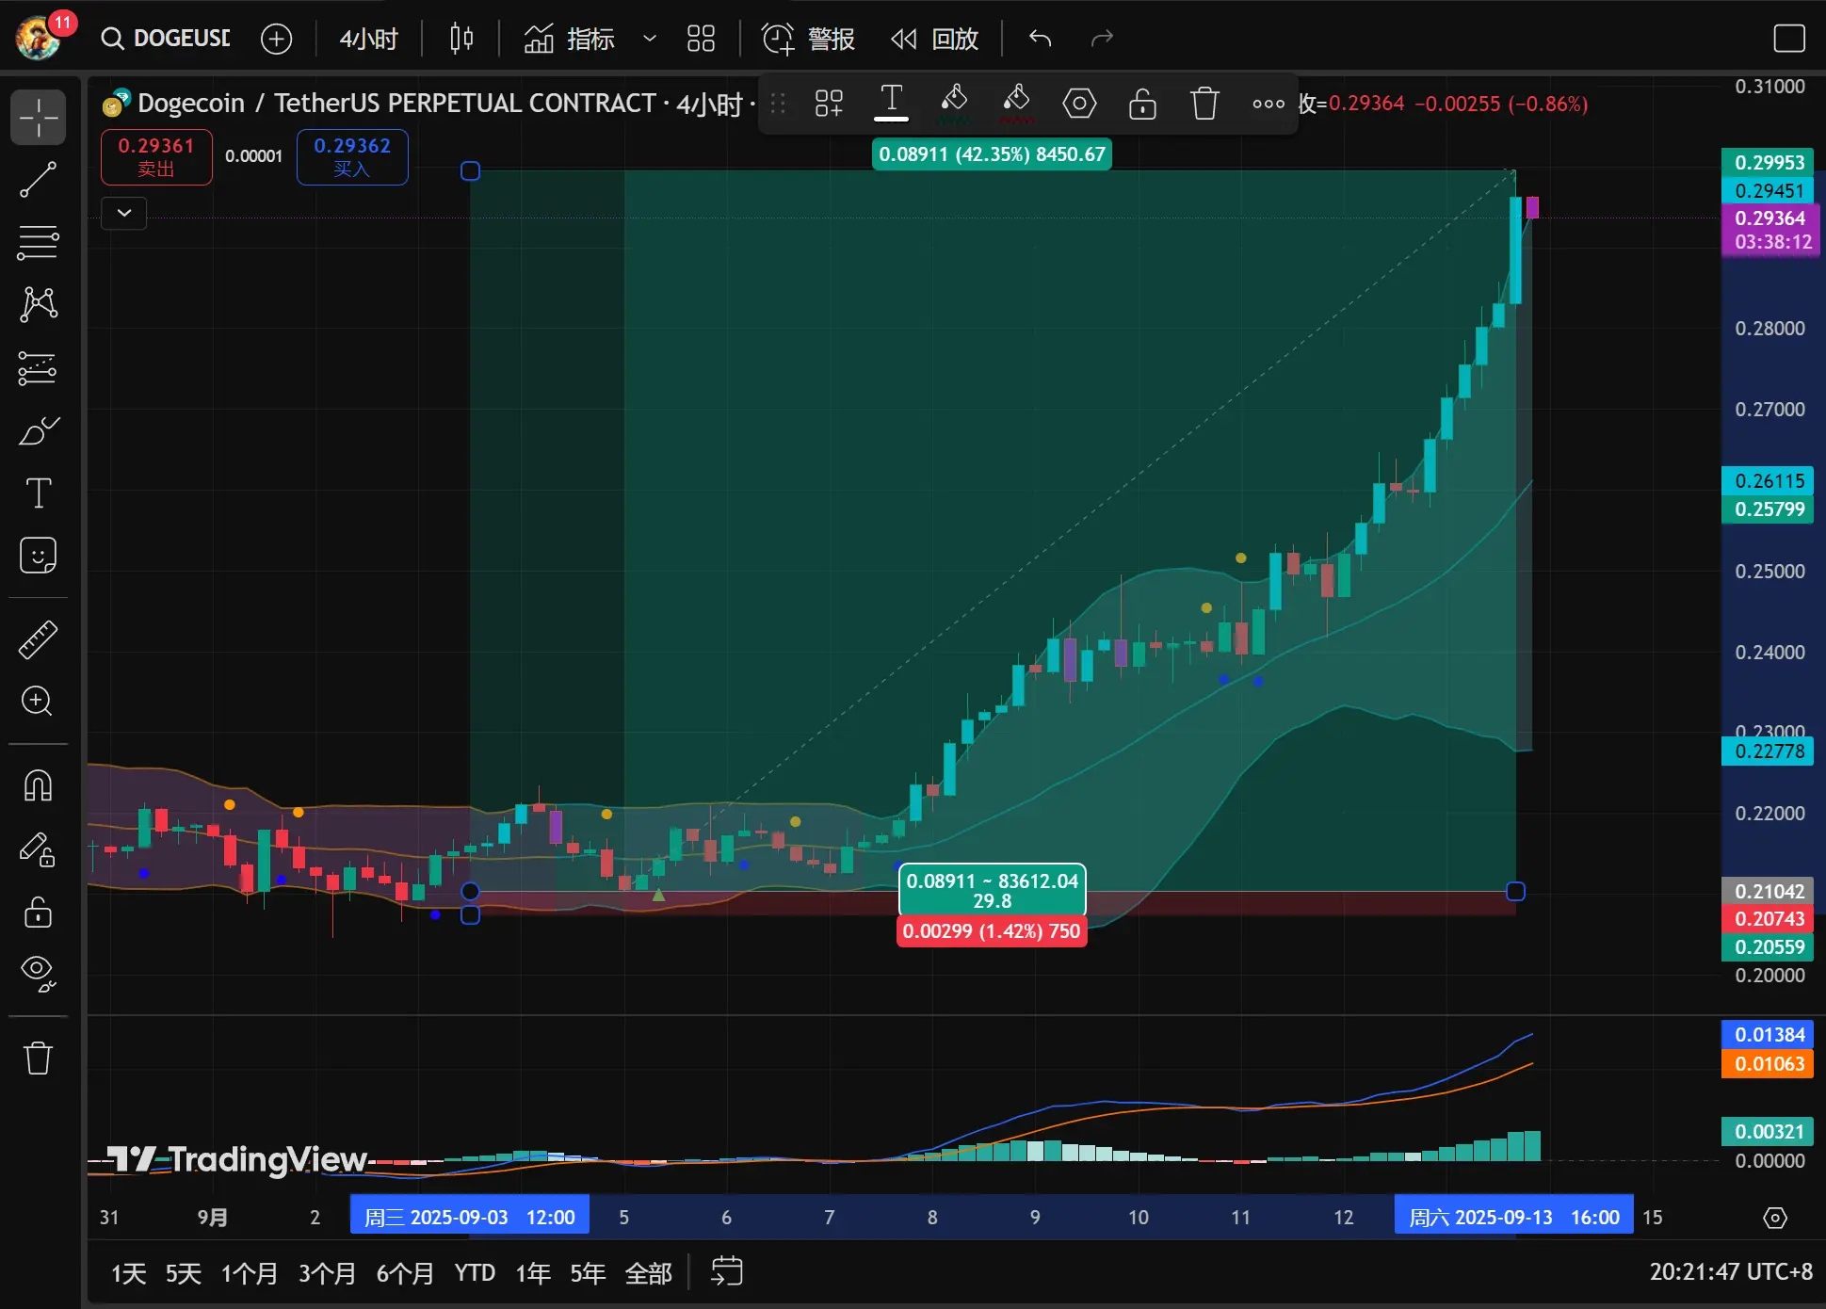This screenshot has height=1309, width=1826.
Task: Click the 0.00299 (1.42%) 750 stop label
Action: (992, 931)
